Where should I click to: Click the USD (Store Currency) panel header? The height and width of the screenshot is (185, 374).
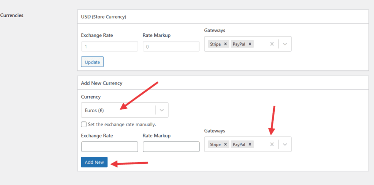(x=104, y=16)
